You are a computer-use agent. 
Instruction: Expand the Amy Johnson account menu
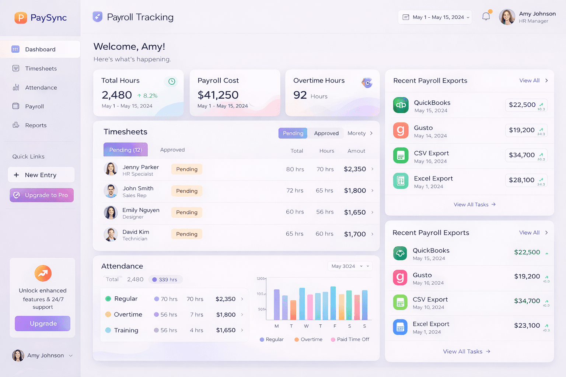click(42, 355)
